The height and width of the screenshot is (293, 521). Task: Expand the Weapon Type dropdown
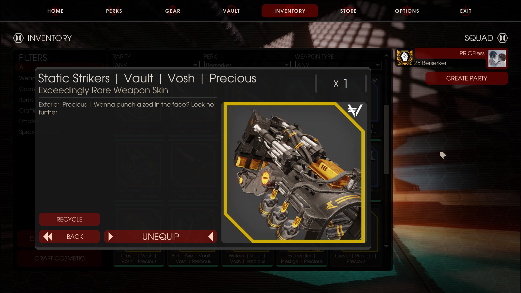(338, 65)
